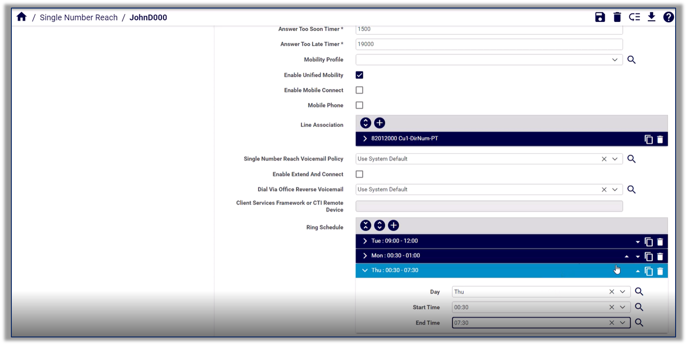Copy the Mon 00:30 - 01:00 schedule
The width and height of the screenshot is (687, 345).
coord(649,256)
